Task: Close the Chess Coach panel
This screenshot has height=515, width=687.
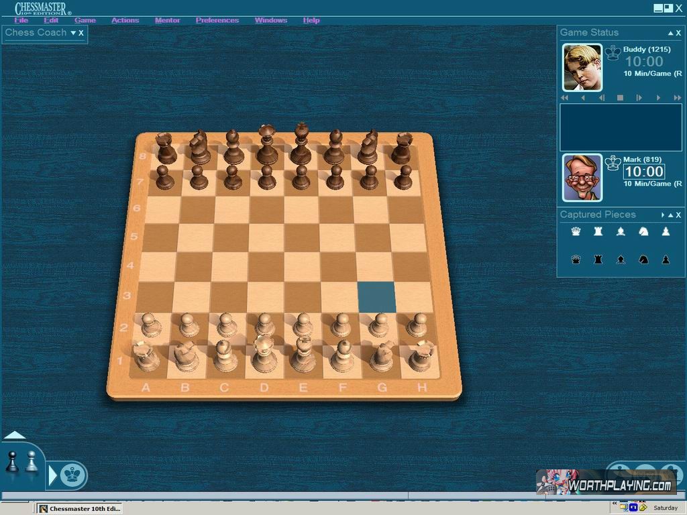Action: tap(81, 33)
